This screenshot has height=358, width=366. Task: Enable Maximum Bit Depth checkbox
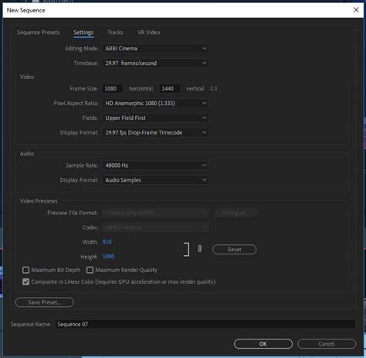(25, 270)
